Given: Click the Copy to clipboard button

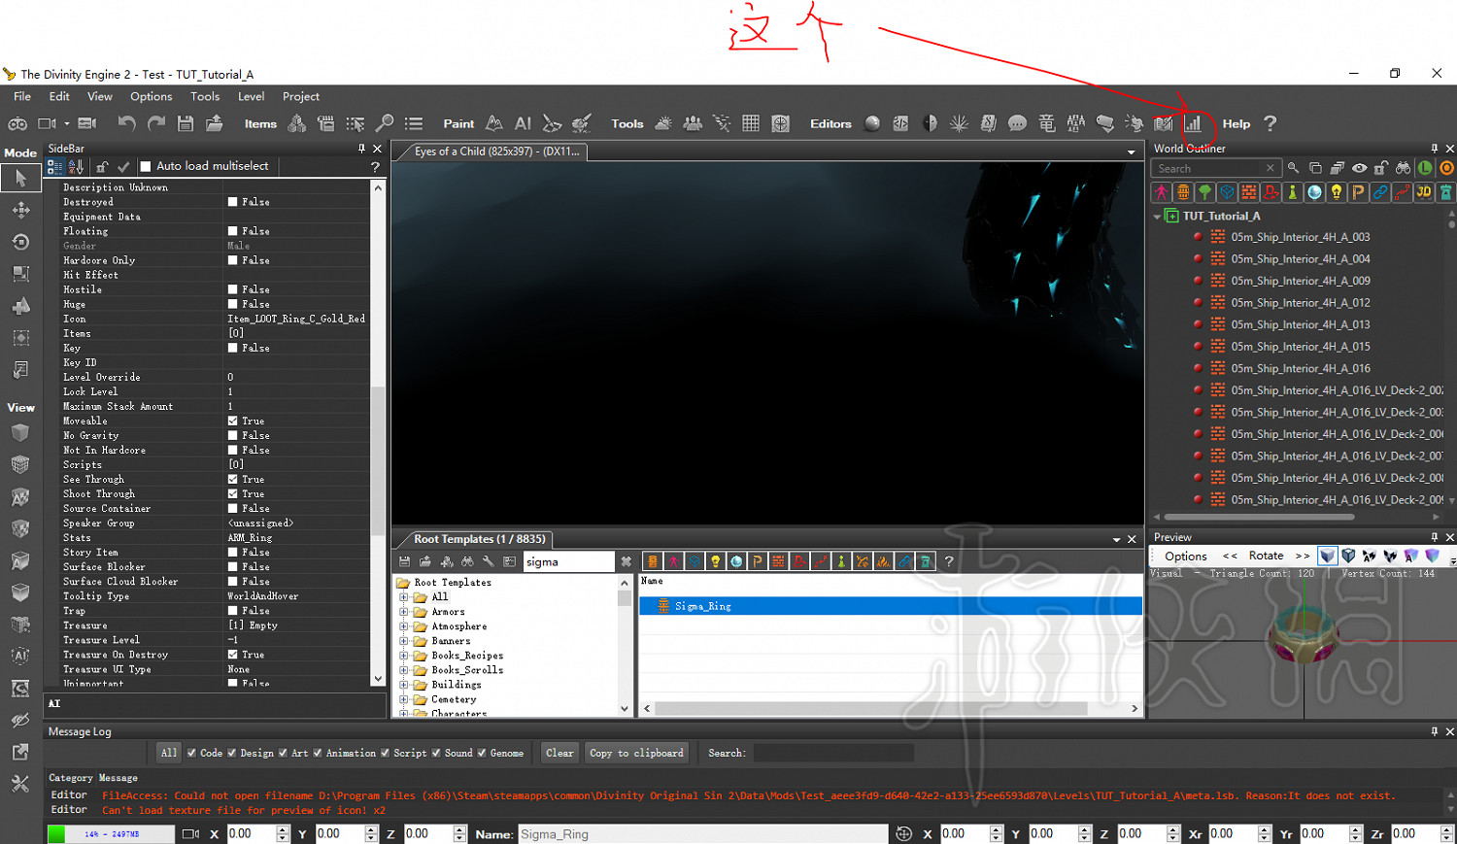Looking at the screenshot, I should click(x=636, y=753).
